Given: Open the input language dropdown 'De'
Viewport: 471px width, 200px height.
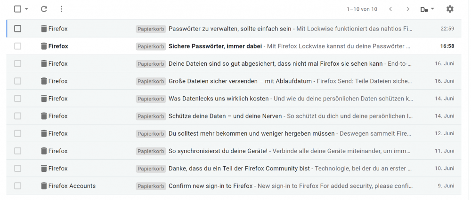Looking at the screenshot, I should tap(427, 9).
